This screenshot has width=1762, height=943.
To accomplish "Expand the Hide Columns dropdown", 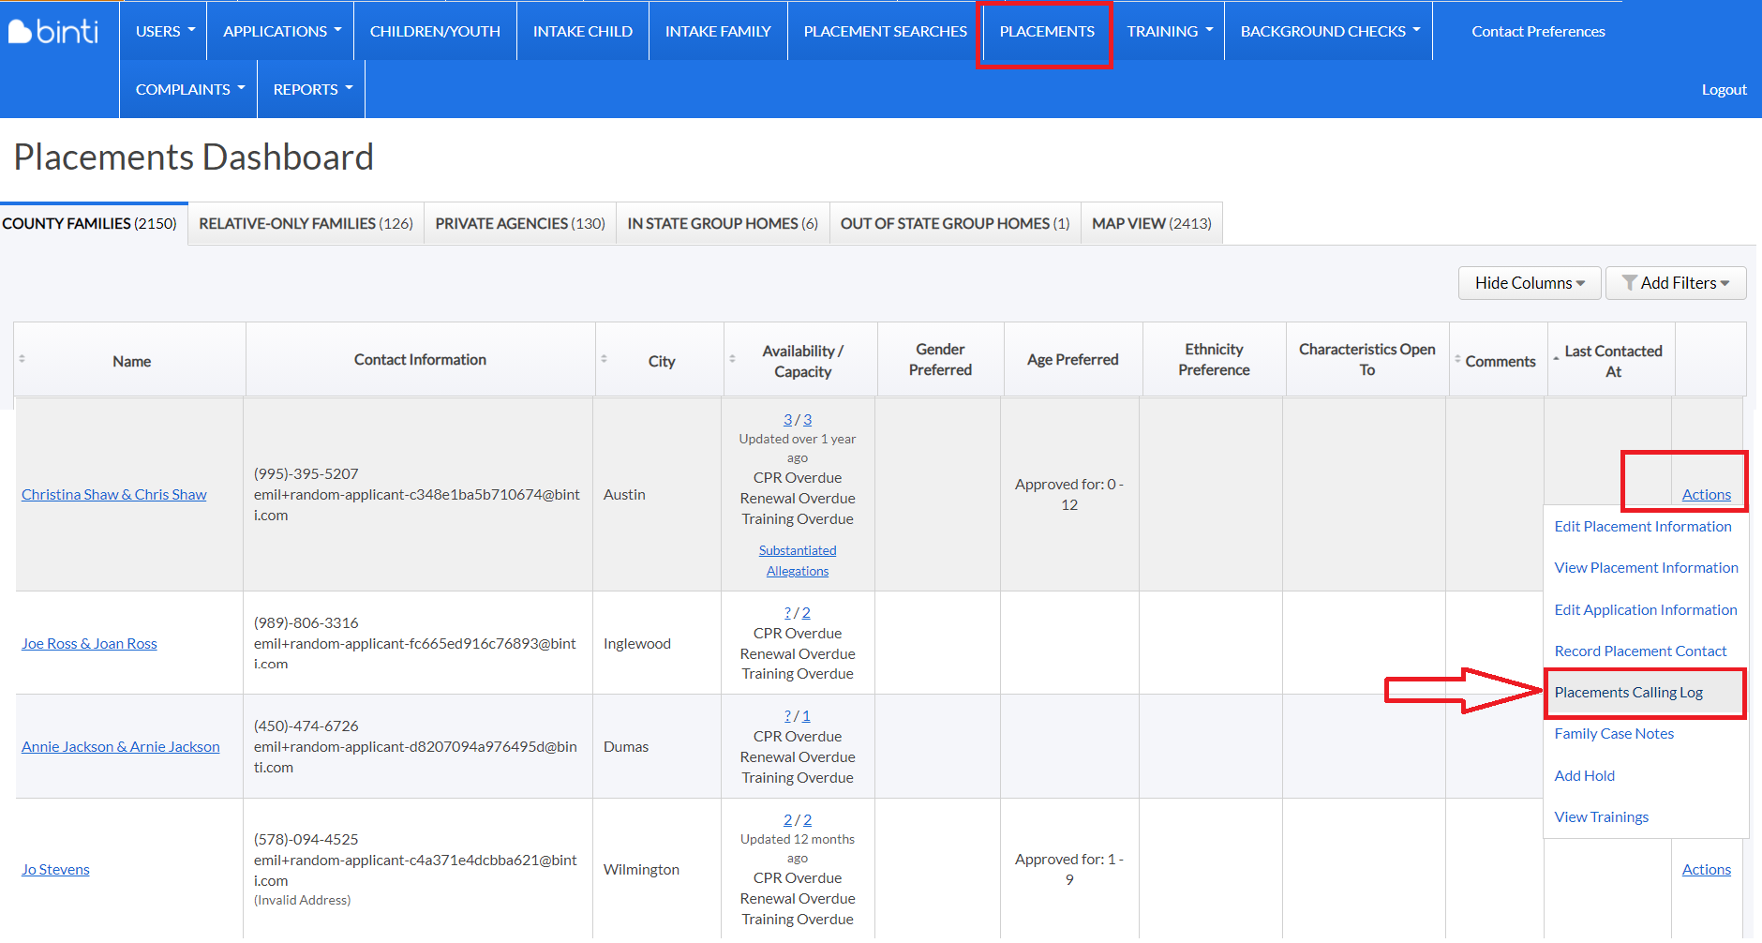I will click(x=1530, y=283).
